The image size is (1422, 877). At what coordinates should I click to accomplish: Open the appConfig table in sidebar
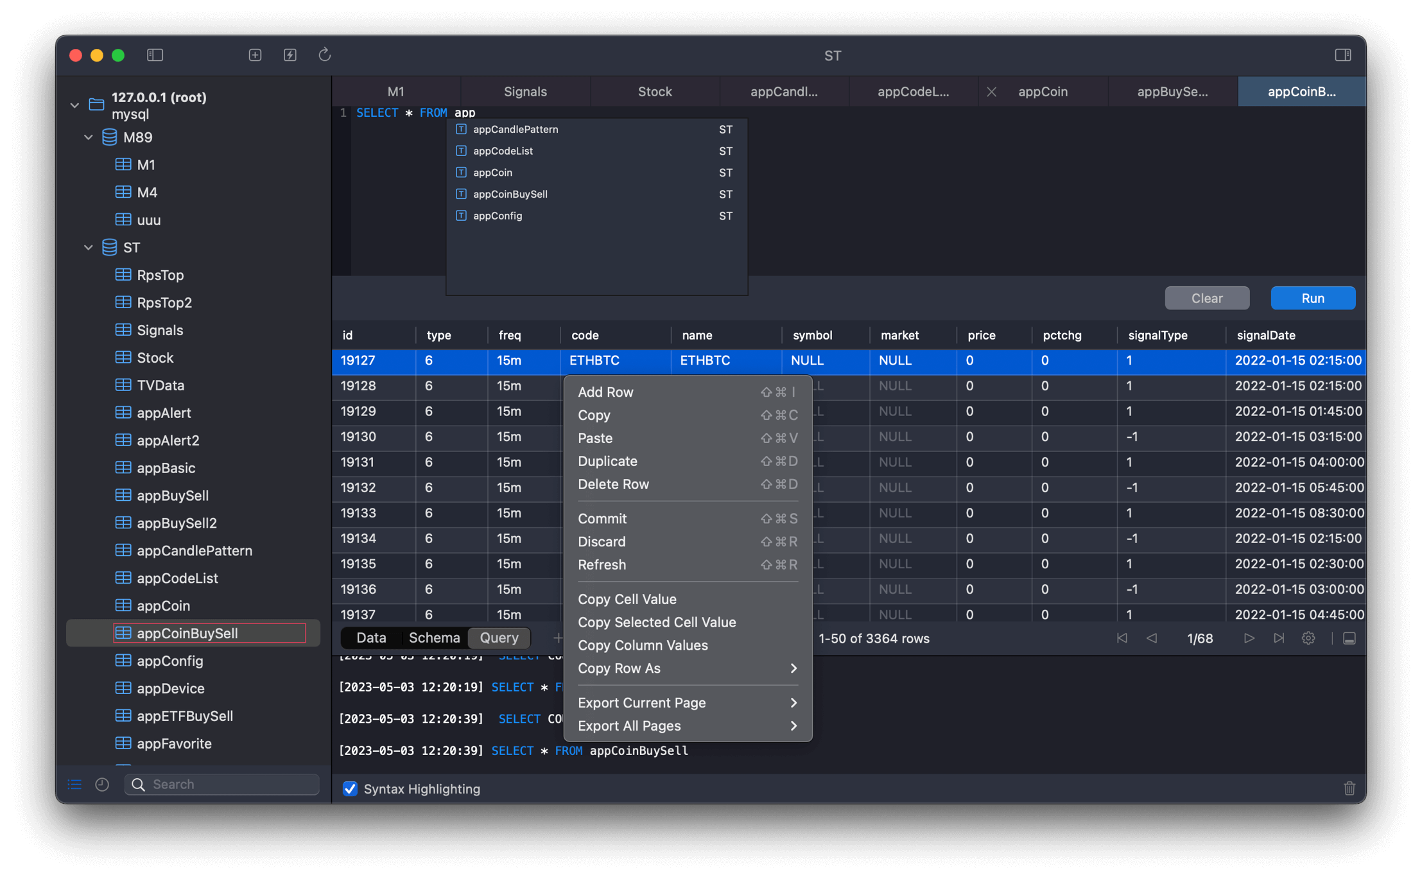pos(169,661)
